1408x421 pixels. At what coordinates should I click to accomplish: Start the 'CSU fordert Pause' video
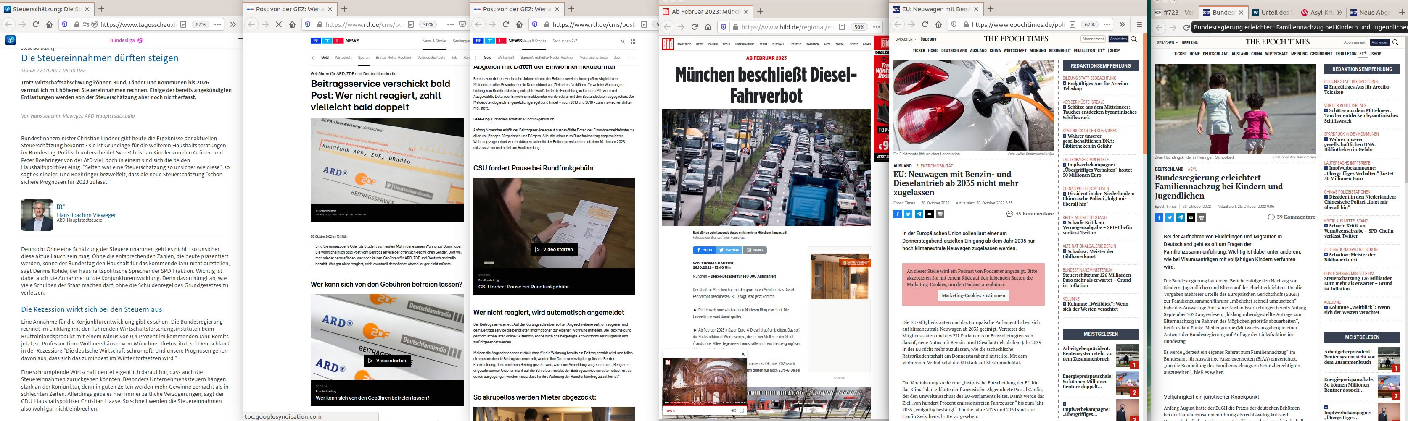[554, 249]
